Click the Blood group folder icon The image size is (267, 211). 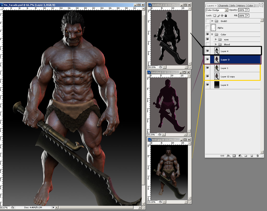pyautogui.click(x=220, y=44)
